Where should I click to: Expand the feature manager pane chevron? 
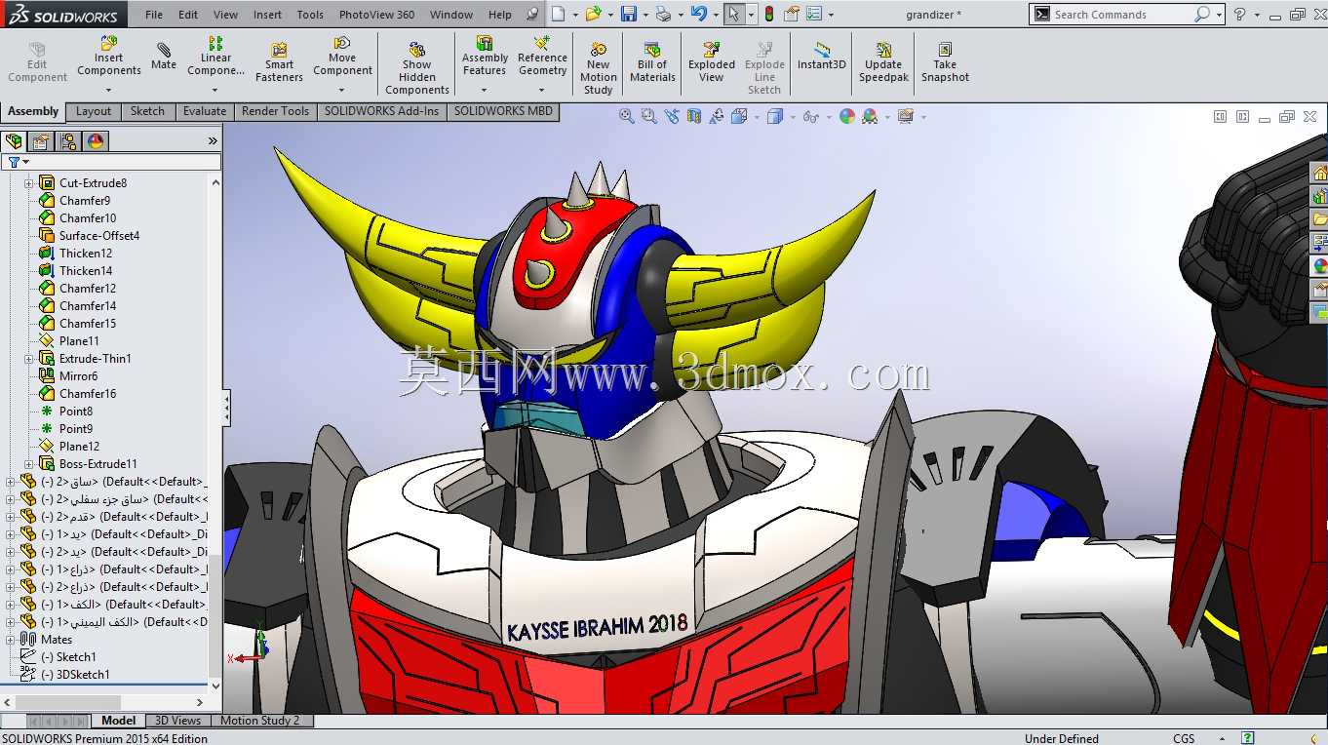(x=213, y=140)
